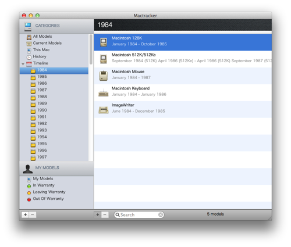This screenshot has width=291, height=247.
Task: Click the sidebar remove (−) button
Action: tap(33, 214)
